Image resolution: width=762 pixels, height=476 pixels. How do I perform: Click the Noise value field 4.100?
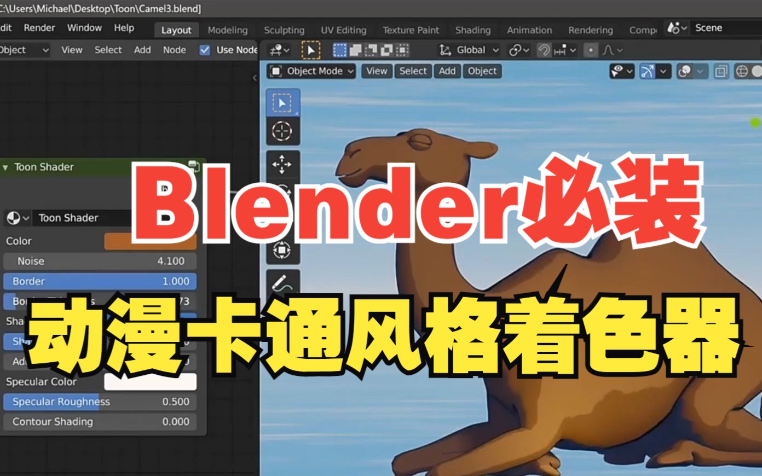(x=100, y=261)
